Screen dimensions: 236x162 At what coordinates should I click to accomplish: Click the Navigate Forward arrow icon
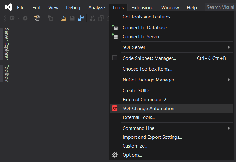pos(25,18)
